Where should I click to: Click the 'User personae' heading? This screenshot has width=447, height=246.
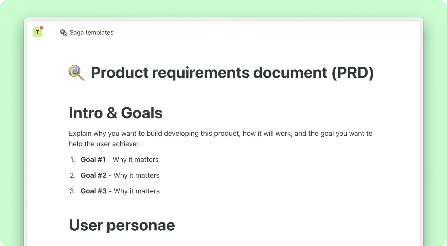[122, 225]
